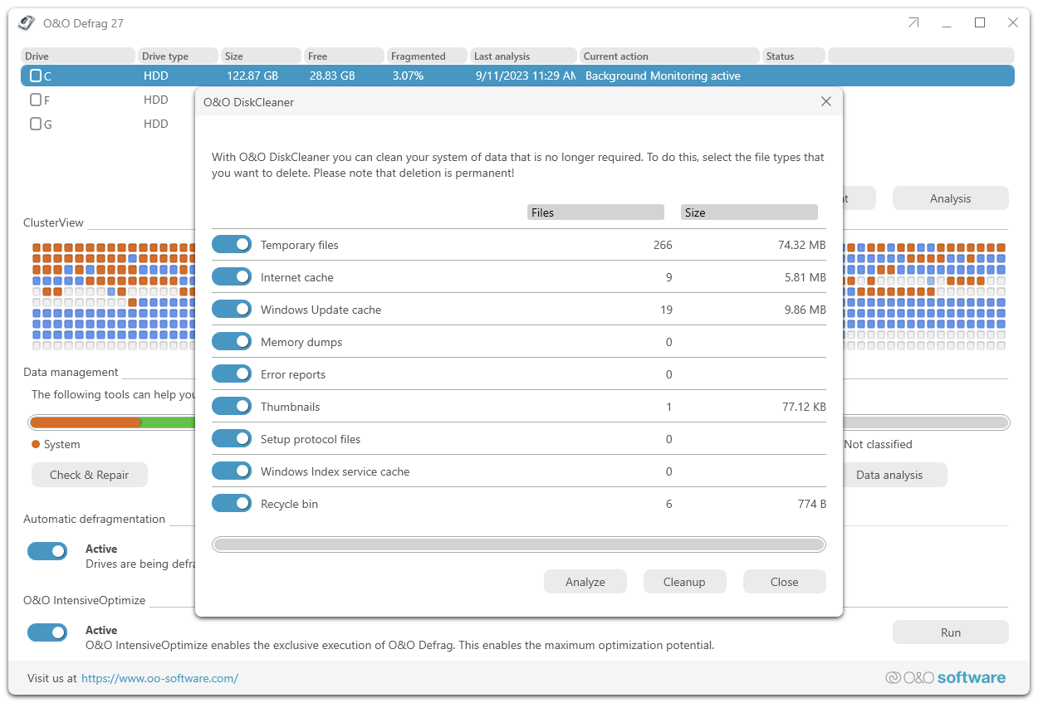Turn off the Recycle bin switch
The image size is (1038, 703).
pyautogui.click(x=232, y=503)
